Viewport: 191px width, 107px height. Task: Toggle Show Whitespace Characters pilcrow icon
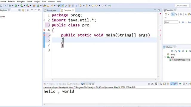(x=76, y=6)
